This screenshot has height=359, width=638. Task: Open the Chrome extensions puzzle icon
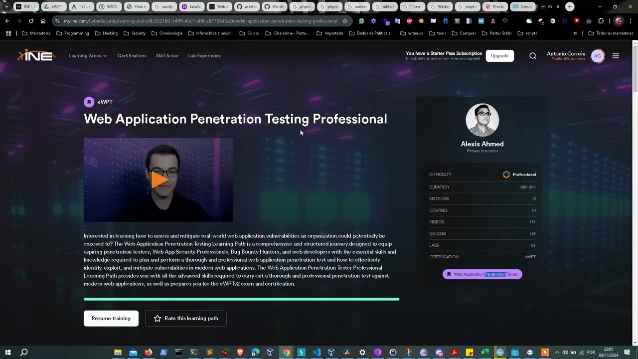point(601,21)
